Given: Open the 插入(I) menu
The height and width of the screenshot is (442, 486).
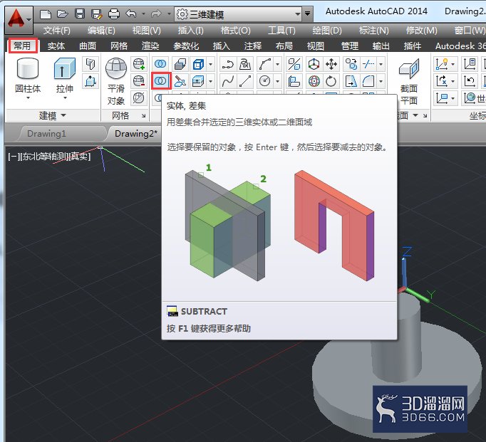Looking at the screenshot, I should point(190,31).
